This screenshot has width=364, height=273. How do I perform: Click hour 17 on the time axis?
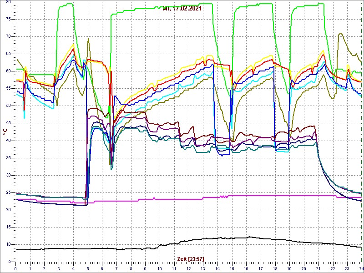click(261, 268)
